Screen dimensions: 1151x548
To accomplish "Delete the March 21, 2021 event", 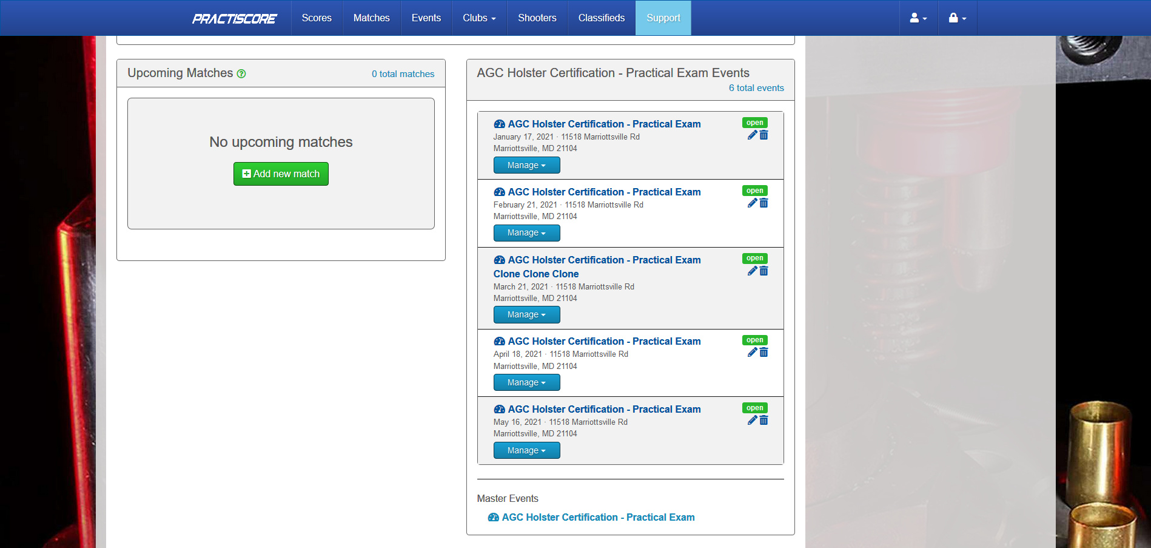I will [x=764, y=271].
